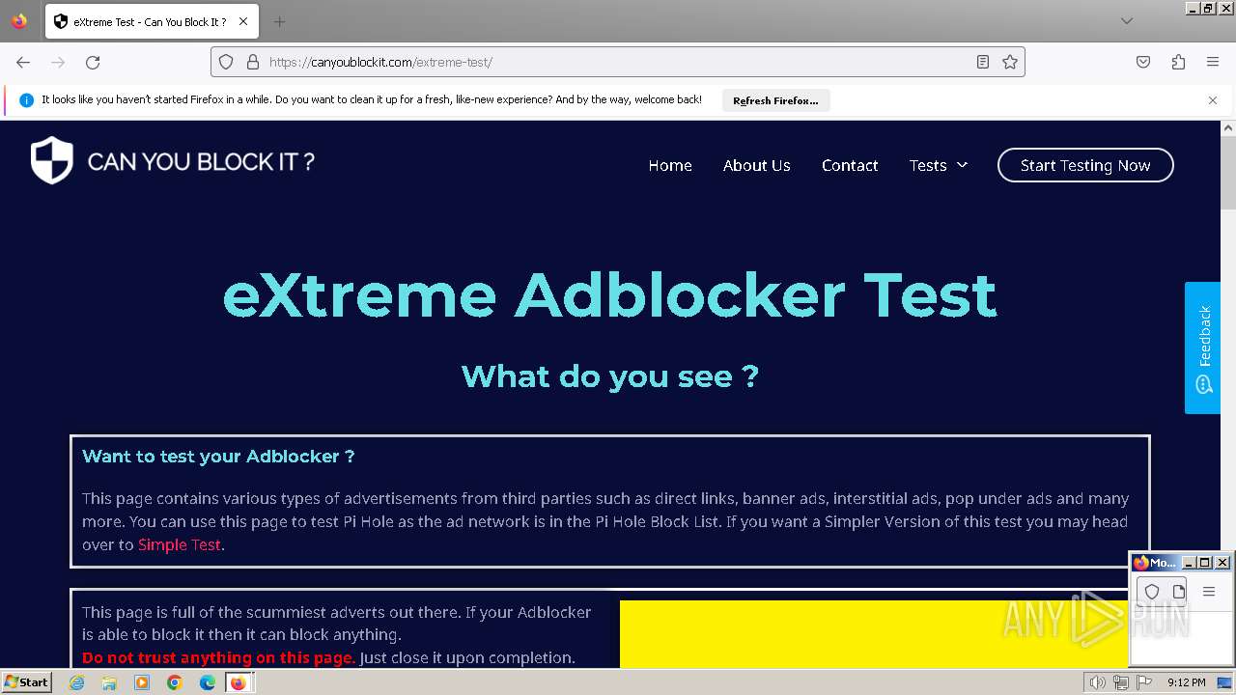Click the system tray volume icon
The height and width of the screenshot is (695, 1236).
pyautogui.click(x=1098, y=682)
